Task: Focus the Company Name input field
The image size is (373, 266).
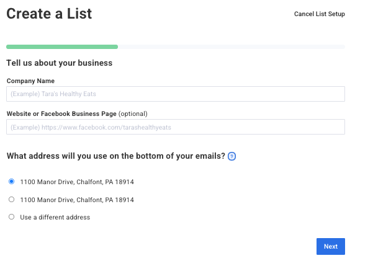Action: (x=176, y=94)
